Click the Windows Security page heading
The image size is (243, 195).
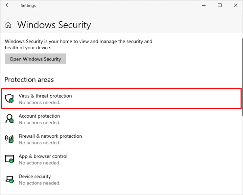54,25
